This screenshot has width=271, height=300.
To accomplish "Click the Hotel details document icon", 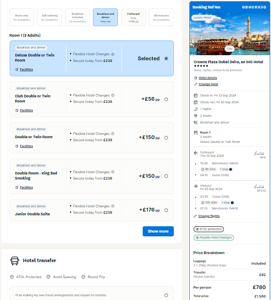I will tap(196, 78).
